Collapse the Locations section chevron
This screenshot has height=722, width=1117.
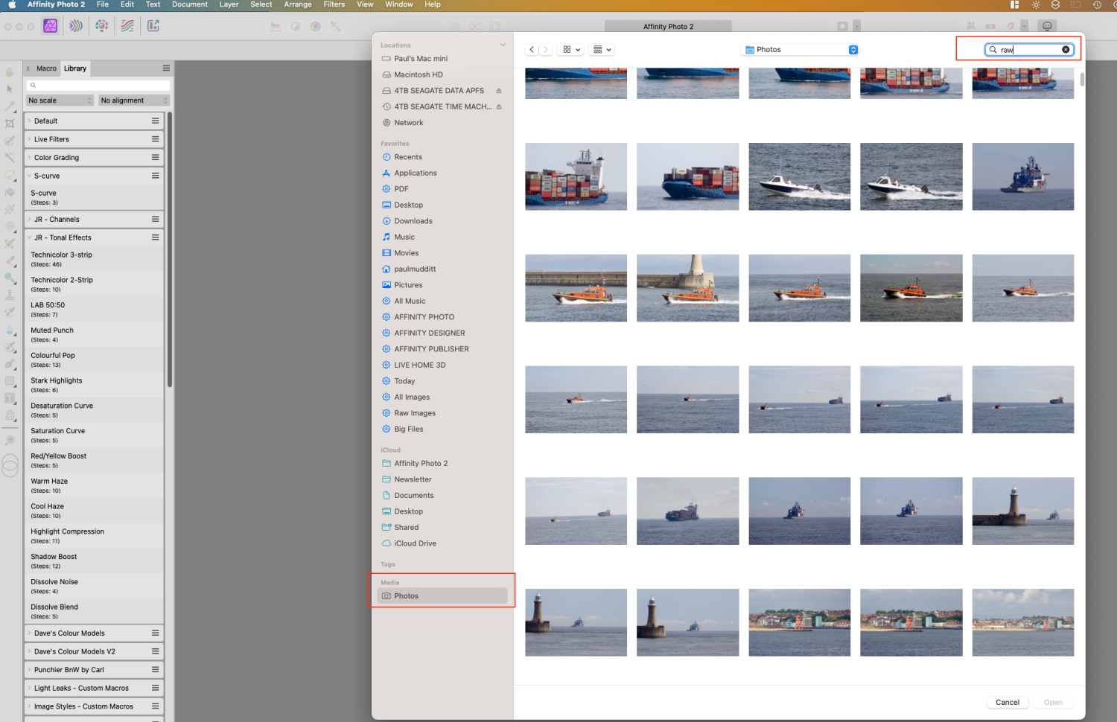coord(503,45)
